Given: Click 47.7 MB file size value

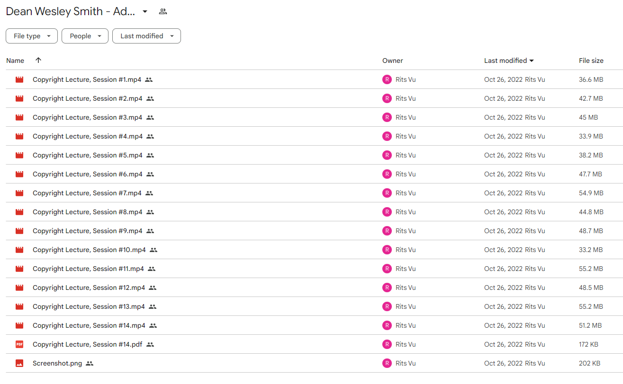Looking at the screenshot, I should 590,174.
